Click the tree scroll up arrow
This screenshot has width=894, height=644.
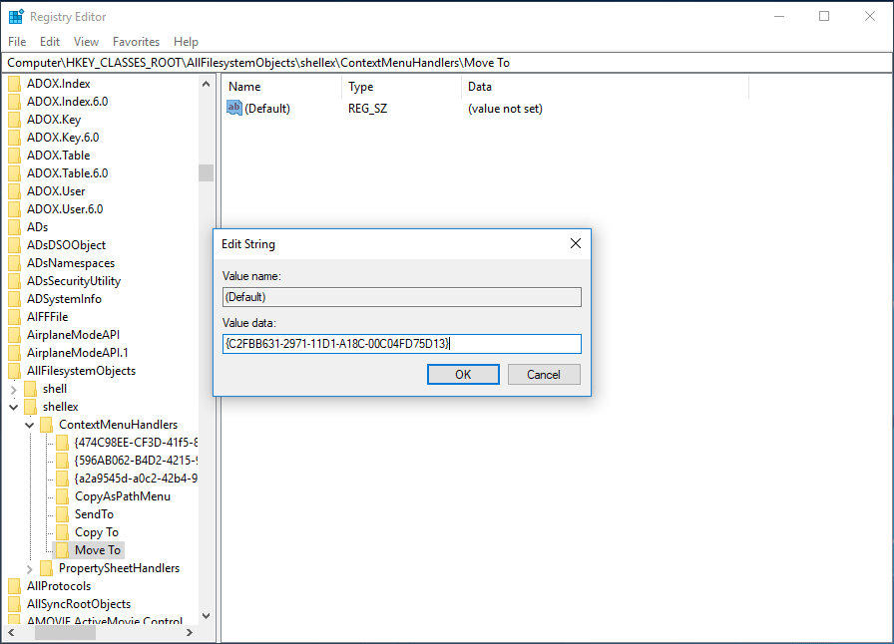[x=206, y=84]
